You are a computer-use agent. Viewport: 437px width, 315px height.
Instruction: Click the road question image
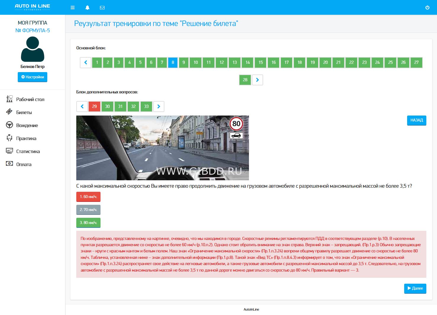pyautogui.click(x=163, y=148)
